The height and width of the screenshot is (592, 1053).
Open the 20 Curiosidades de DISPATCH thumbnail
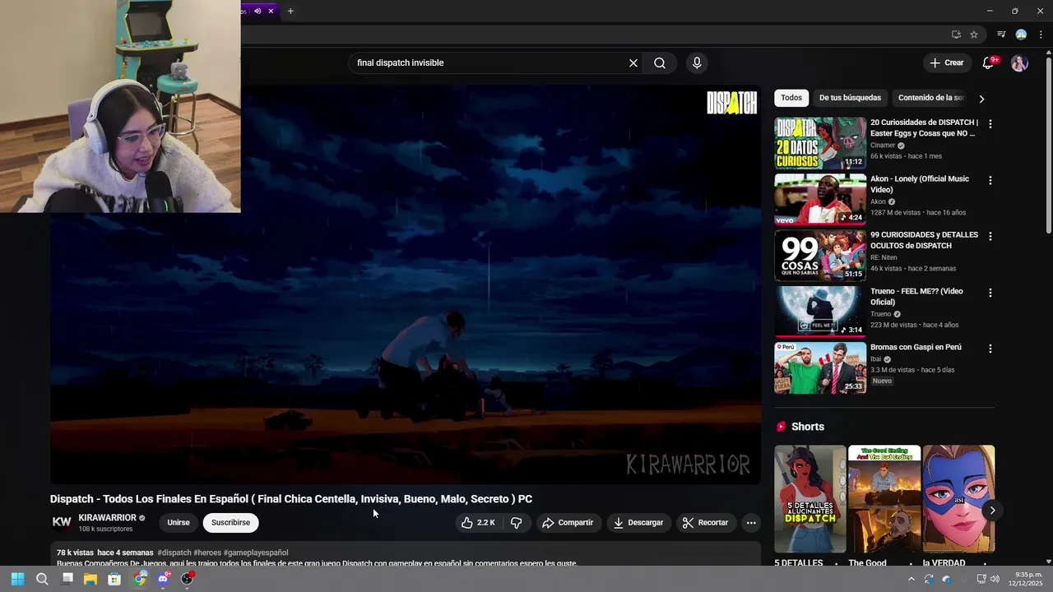pyautogui.click(x=820, y=143)
